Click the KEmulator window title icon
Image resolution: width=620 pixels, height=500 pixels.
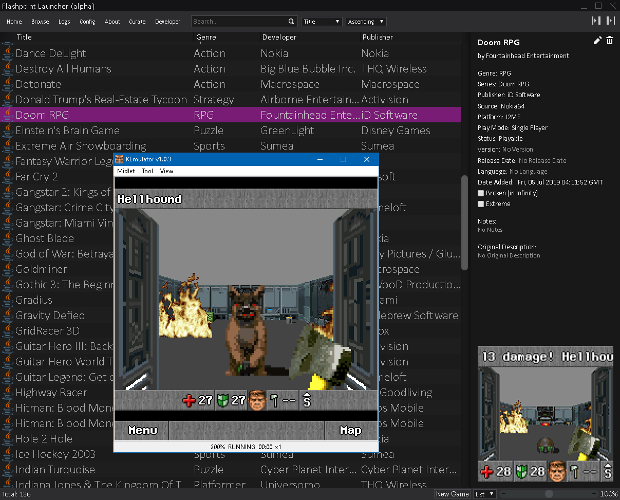pos(119,159)
